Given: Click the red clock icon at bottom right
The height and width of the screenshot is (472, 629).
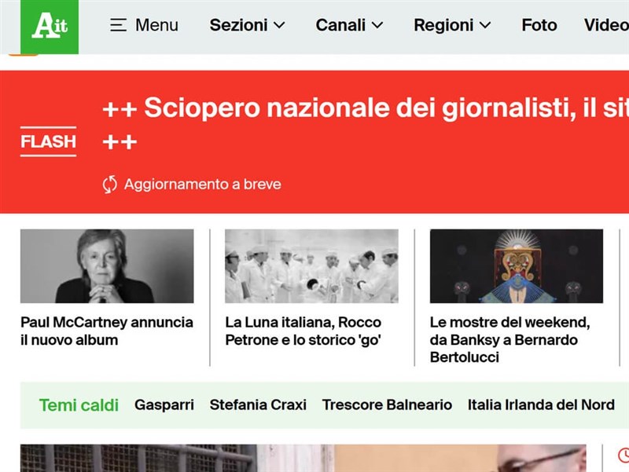Looking at the screenshot, I should tap(623, 456).
